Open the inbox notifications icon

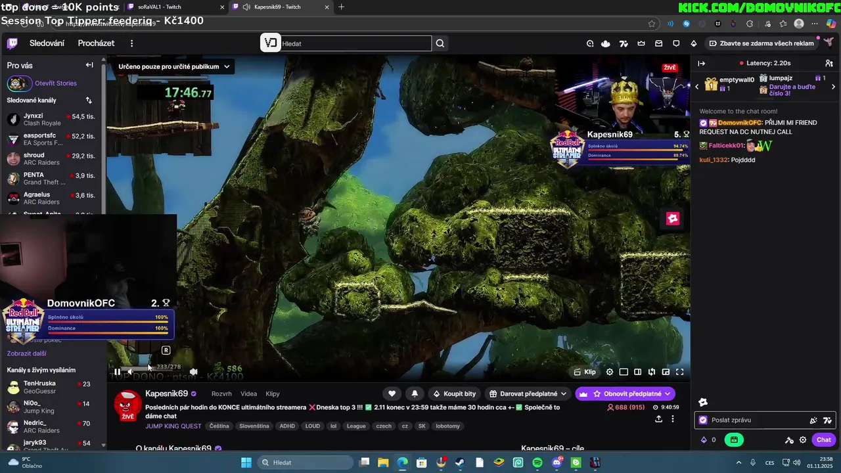[659, 43]
